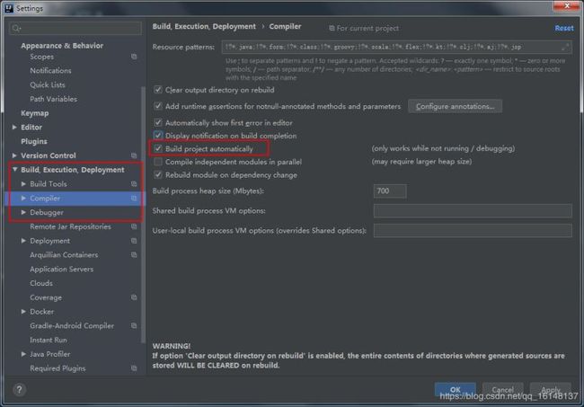The height and width of the screenshot is (407, 584).
Task: Click the Resource patterns input field
Action: [x=396, y=47]
